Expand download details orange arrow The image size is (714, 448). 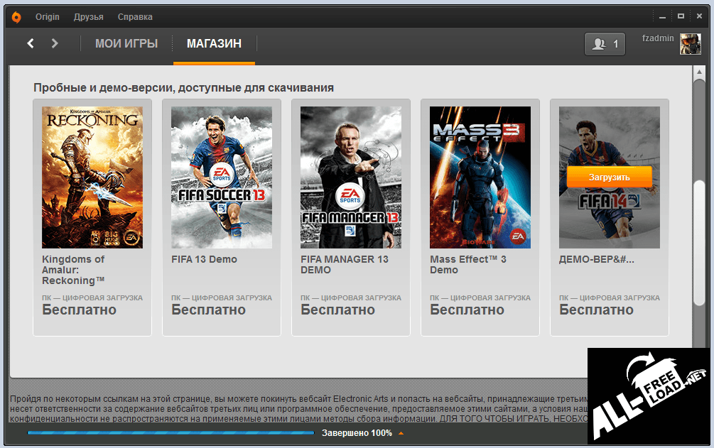point(401,433)
